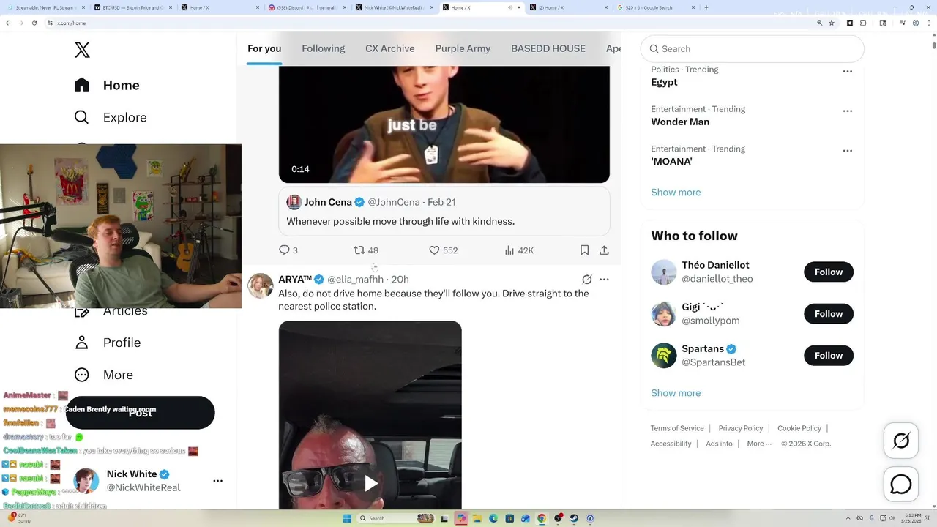937x527 pixels.
Task: Bookmark the John Cena quote post
Action: coord(584,250)
